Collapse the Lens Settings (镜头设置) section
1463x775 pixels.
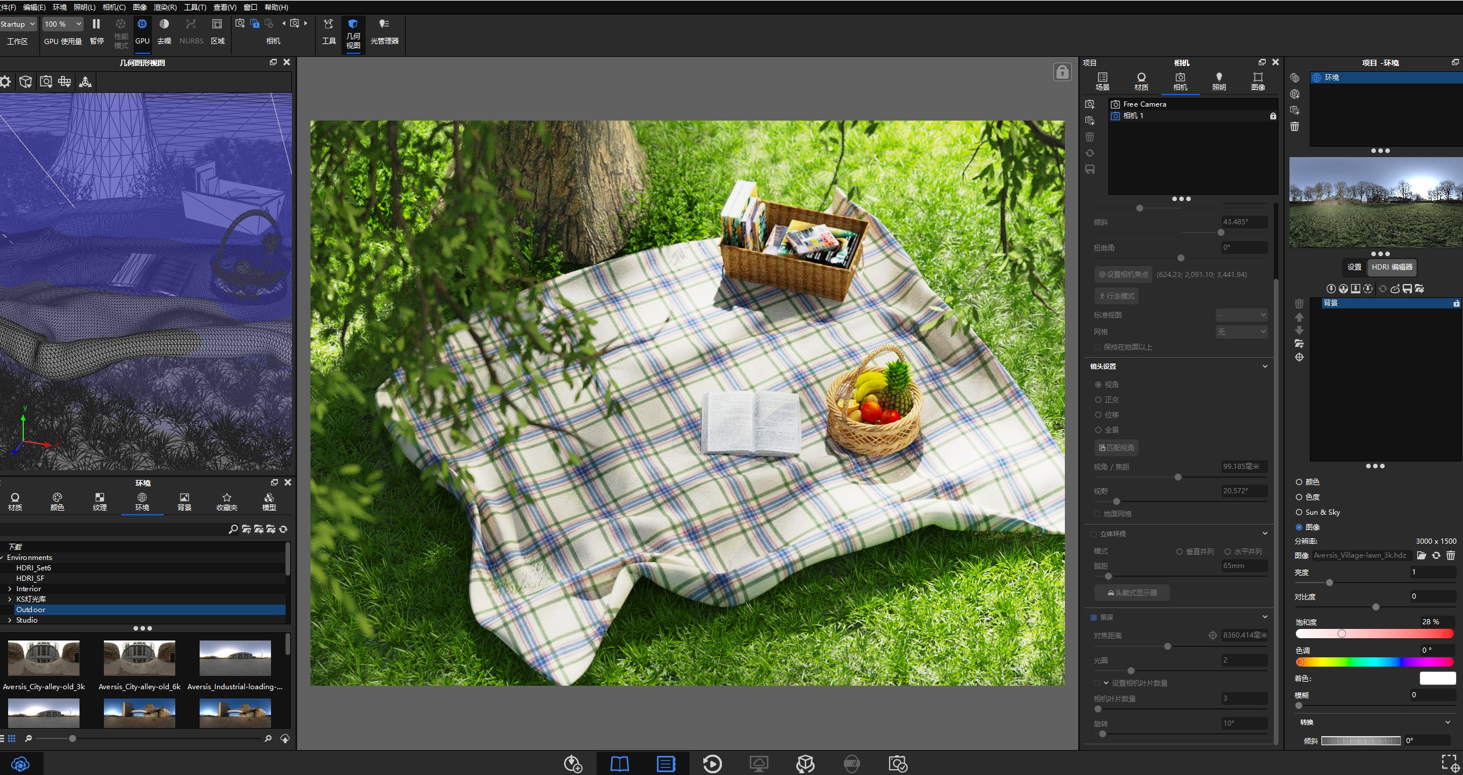pos(1265,366)
